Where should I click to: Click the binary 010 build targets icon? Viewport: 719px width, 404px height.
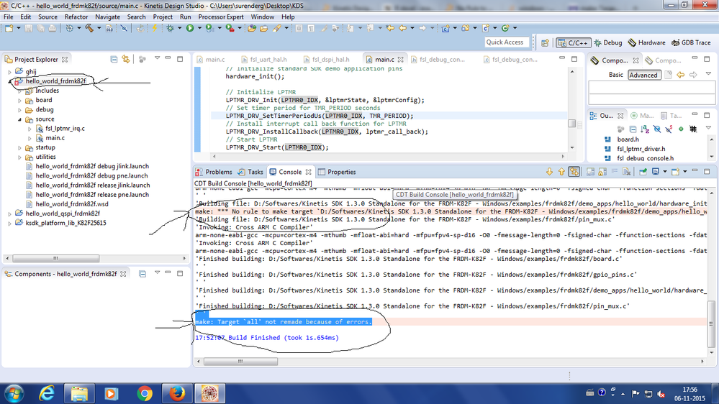click(x=109, y=29)
